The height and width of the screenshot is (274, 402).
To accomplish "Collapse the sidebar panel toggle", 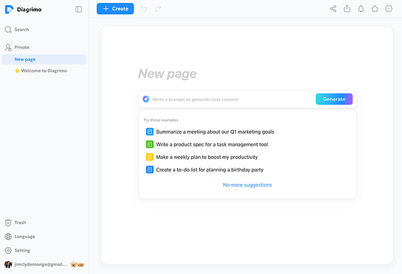I will [x=79, y=10].
